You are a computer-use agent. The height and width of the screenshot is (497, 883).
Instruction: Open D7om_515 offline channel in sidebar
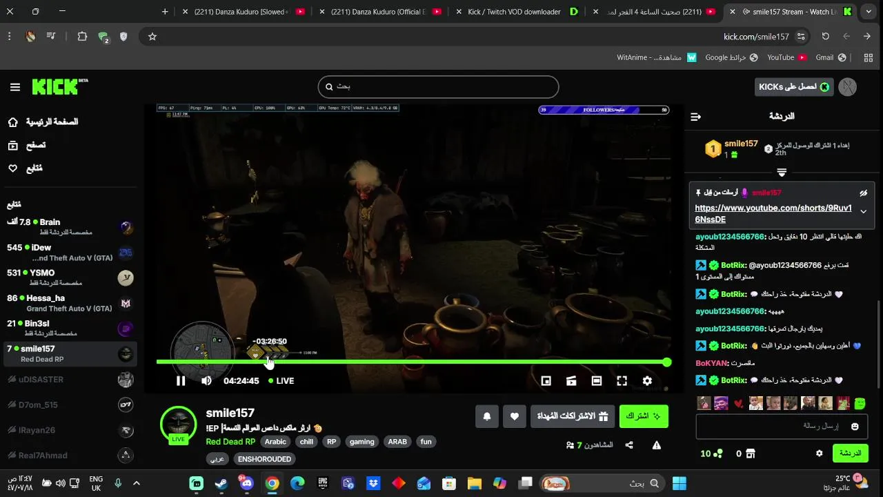tap(69, 405)
